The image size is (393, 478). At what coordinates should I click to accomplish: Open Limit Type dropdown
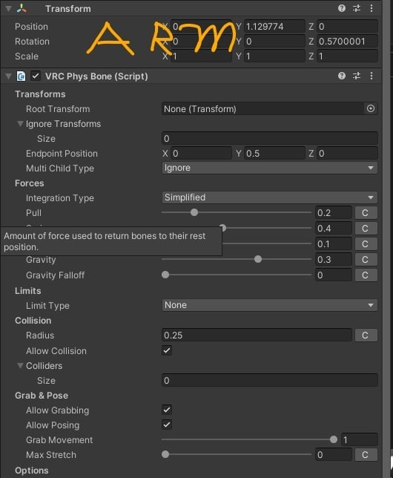click(x=269, y=305)
